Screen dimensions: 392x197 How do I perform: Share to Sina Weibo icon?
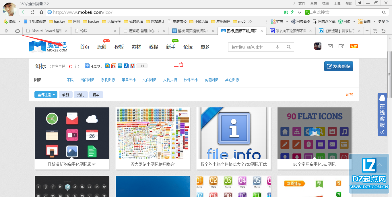tap(114, 66)
